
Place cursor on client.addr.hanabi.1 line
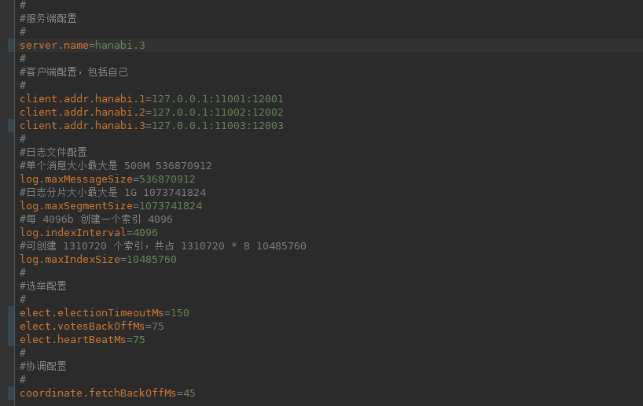click(x=151, y=99)
